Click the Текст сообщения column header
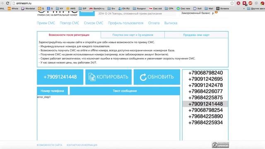This screenshot has width=265, height=149. (x=125, y=91)
